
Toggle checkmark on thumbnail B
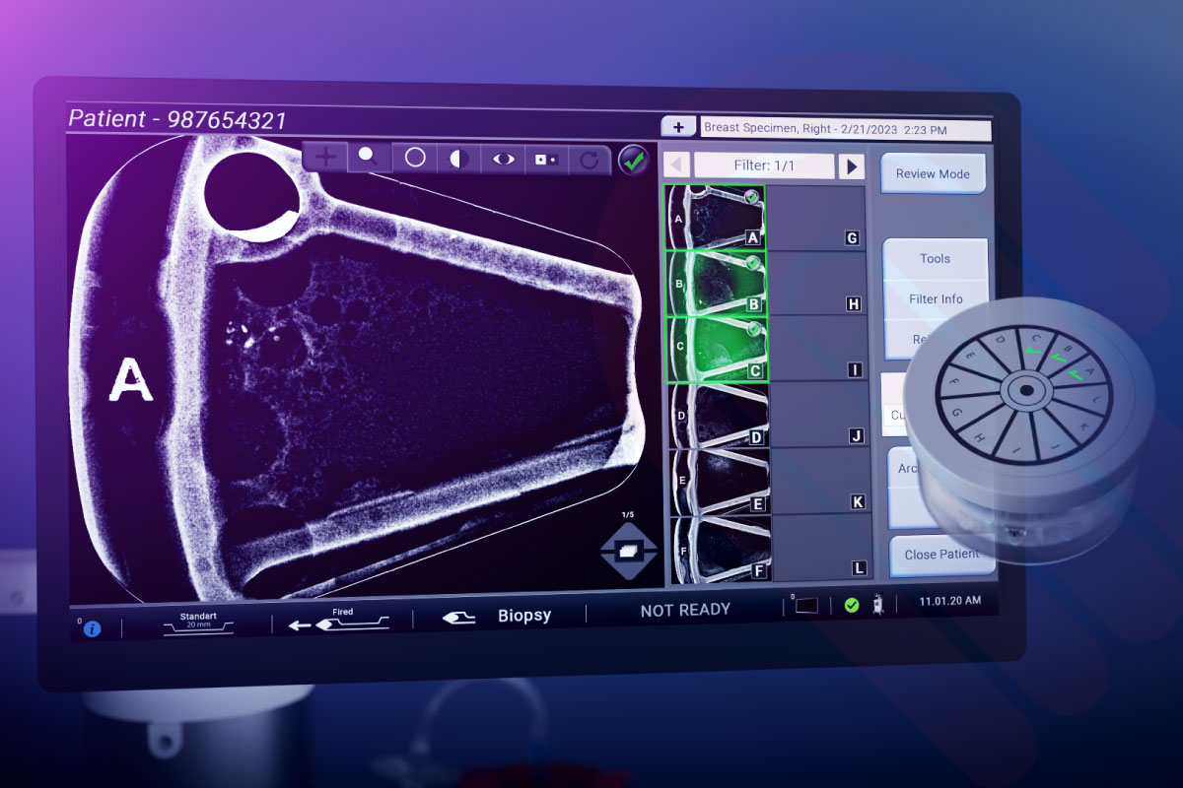click(753, 263)
